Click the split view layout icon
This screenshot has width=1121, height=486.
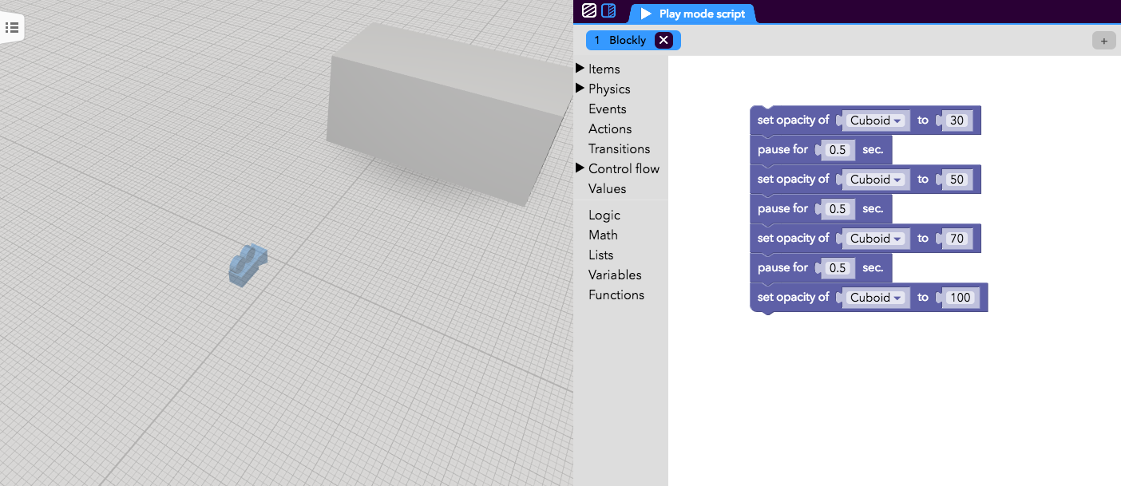click(x=608, y=11)
